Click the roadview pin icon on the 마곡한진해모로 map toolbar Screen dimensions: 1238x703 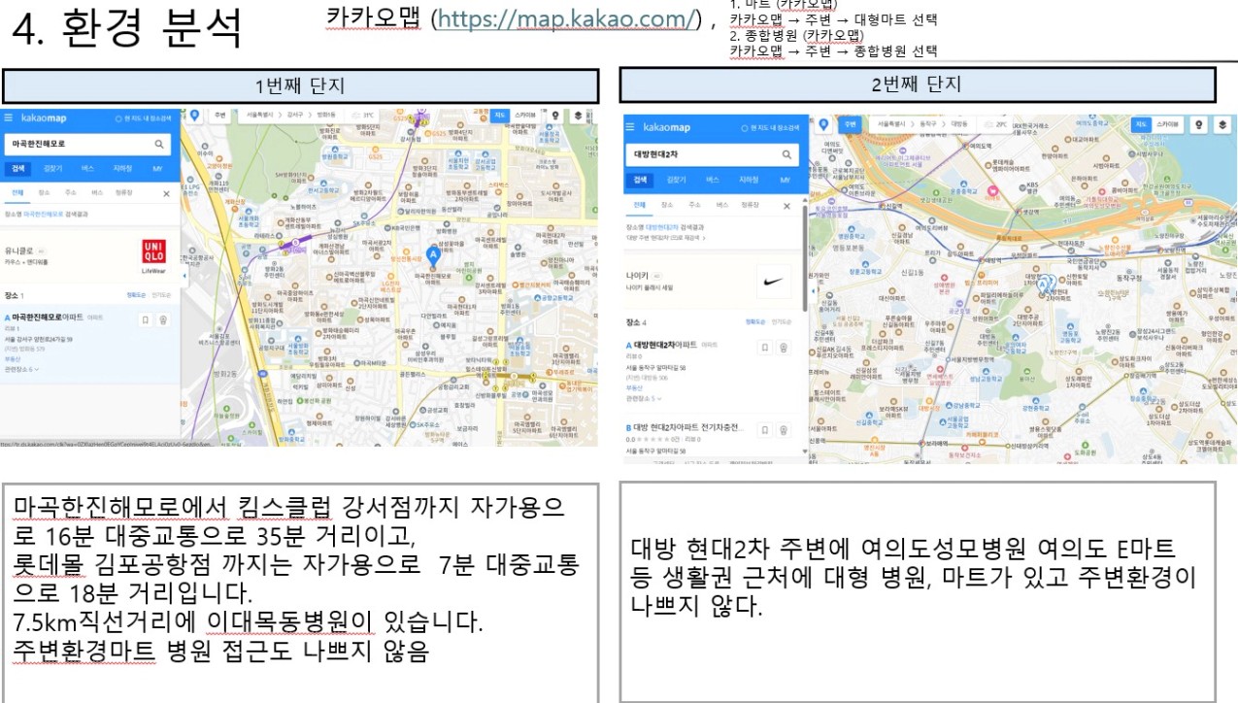point(555,115)
